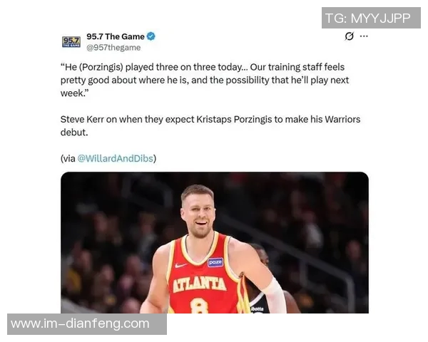428x342 pixels.
Task: Click the word "debut." ending the tweet
Action: click(x=74, y=133)
